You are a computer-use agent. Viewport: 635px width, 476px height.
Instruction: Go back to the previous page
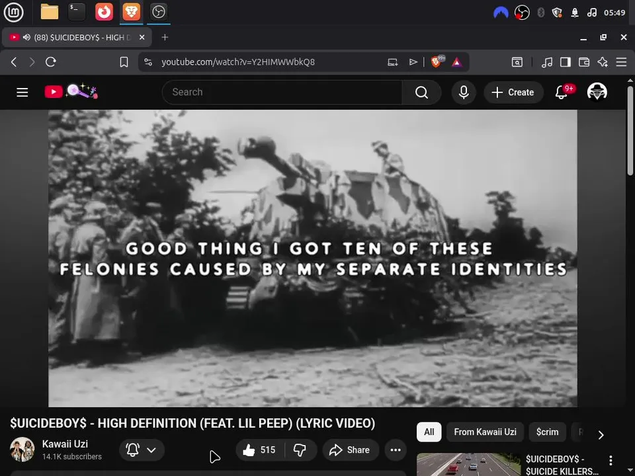click(14, 62)
